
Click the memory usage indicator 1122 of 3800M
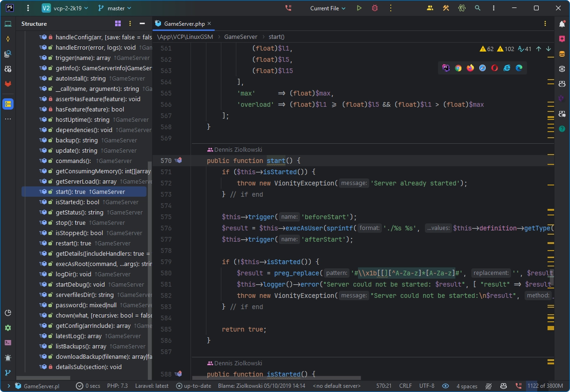[x=545, y=386]
